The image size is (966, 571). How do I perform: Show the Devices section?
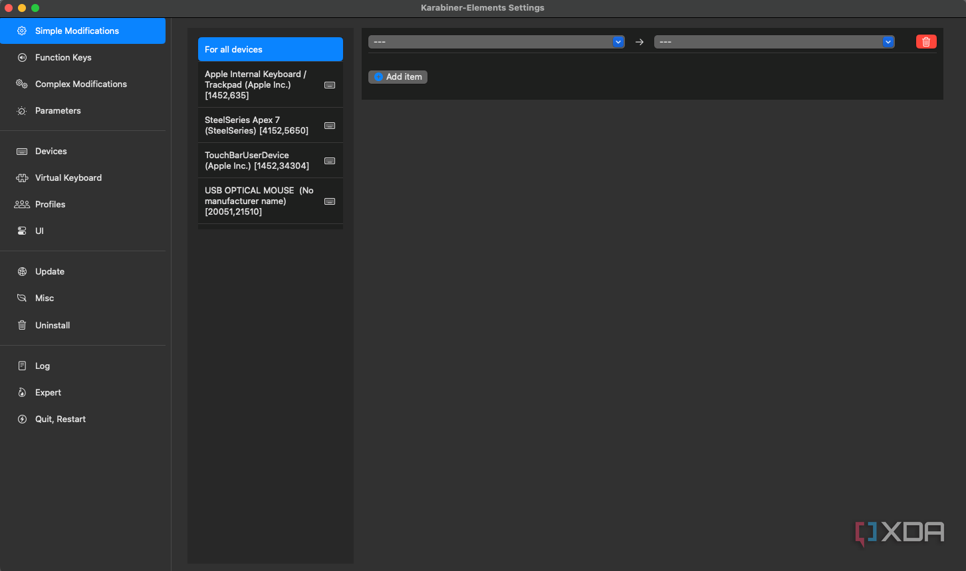click(82, 152)
